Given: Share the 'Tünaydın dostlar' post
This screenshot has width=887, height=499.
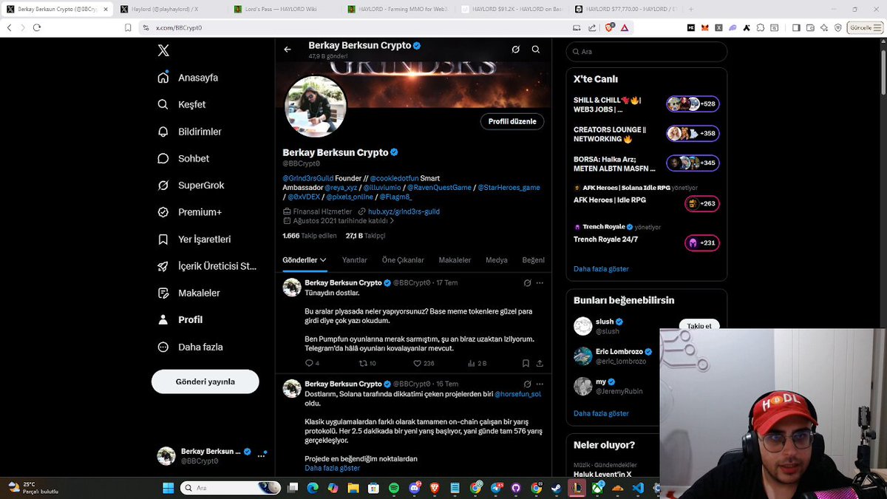Looking at the screenshot, I should 540,364.
